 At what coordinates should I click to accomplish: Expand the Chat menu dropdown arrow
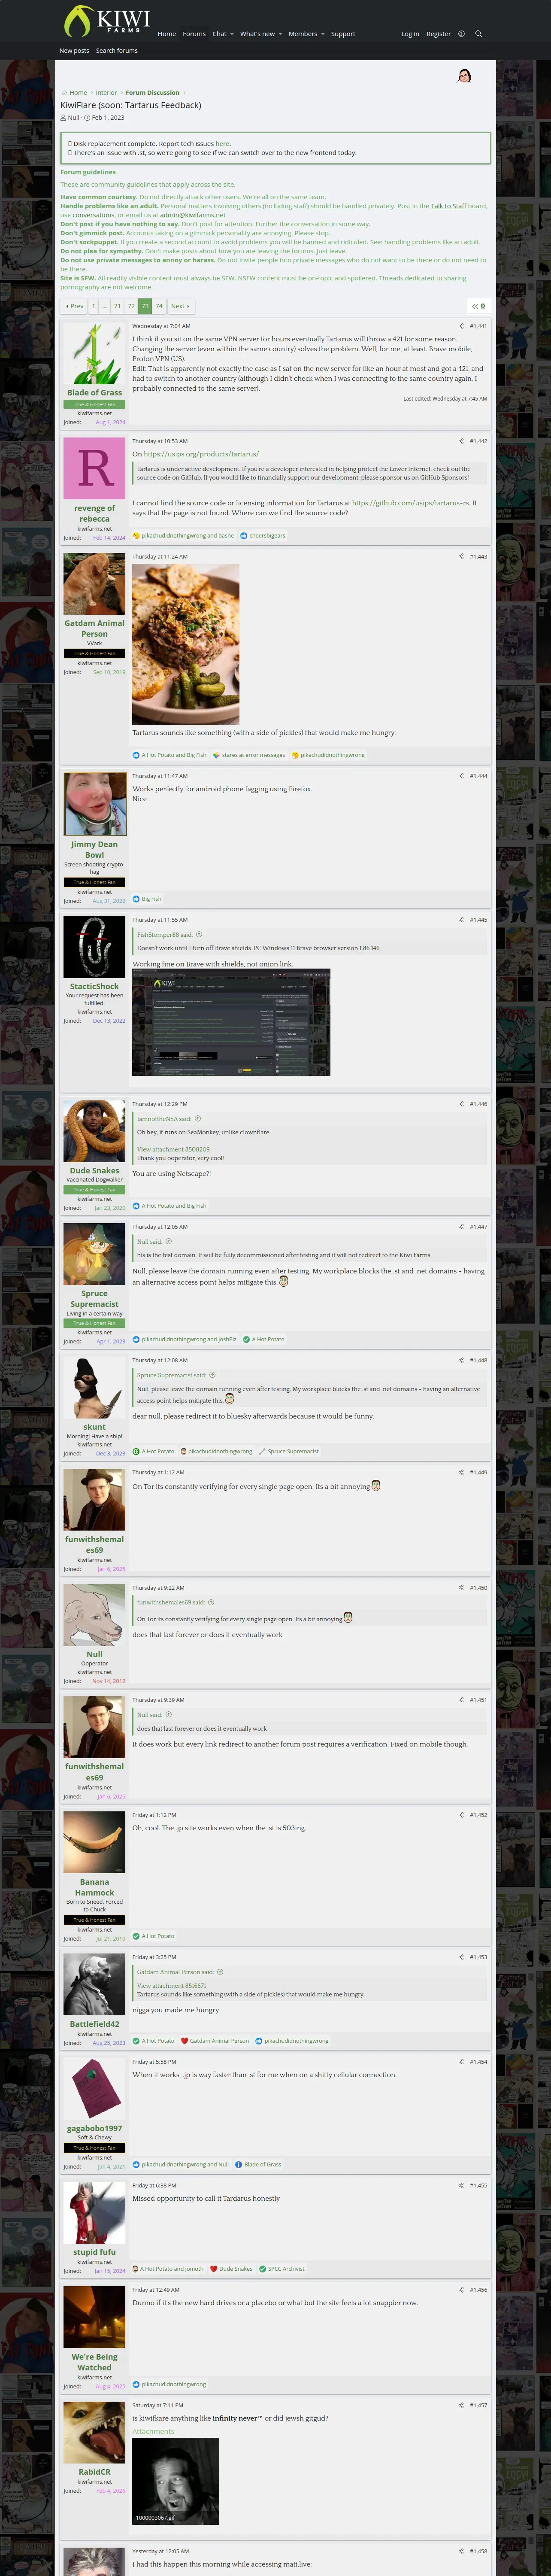click(232, 34)
